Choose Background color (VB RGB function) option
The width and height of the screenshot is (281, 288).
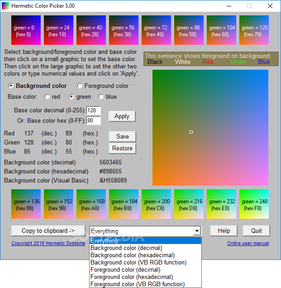point(145,263)
